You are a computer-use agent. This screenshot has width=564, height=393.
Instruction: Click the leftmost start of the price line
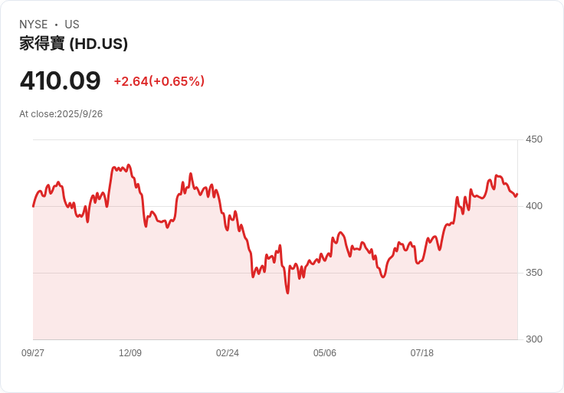point(33,206)
